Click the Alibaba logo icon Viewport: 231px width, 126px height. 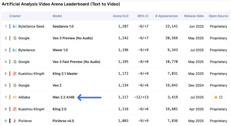[15, 97]
